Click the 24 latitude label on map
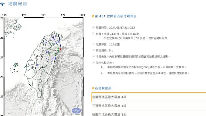 pos(2,57)
